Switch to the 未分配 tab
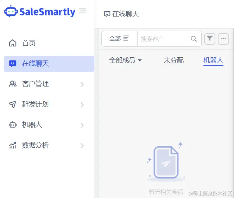The width and height of the screenshot is (234, 198). (174, 60)
